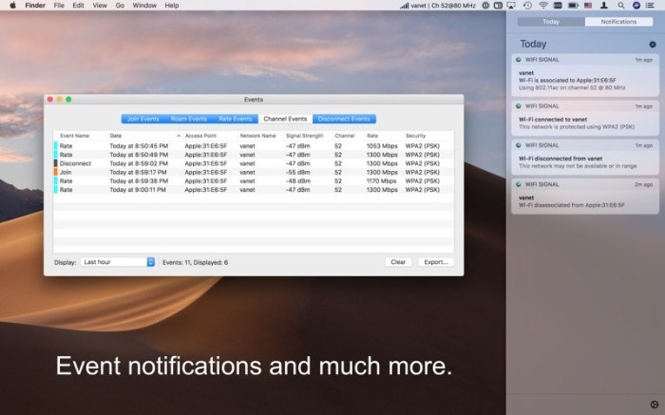665x415 pixels.
Task: Open Spotlight search magnifier
Action: tap(622, 6)
